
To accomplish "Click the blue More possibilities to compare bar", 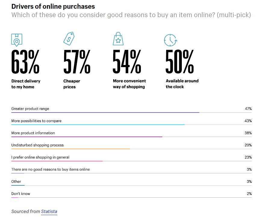I will tap(98, 125).
